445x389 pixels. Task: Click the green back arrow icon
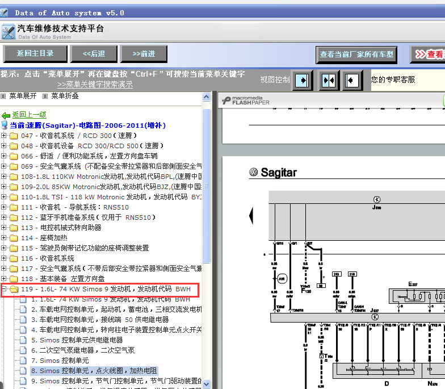click(6, 115)
